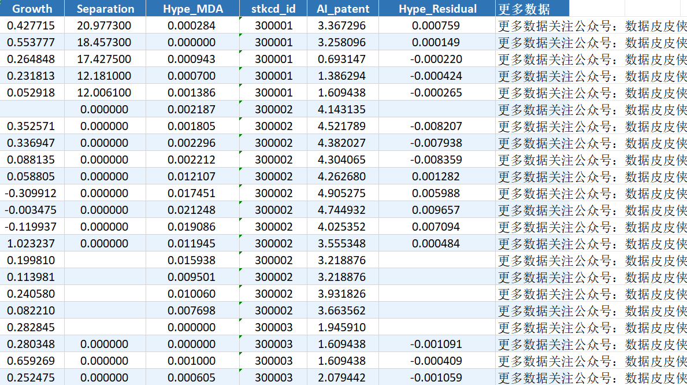The height and width of the screenshot is (385, 687).
Task: Click Hype_MDA cell 0.021248
Action: tap(193, 210)
